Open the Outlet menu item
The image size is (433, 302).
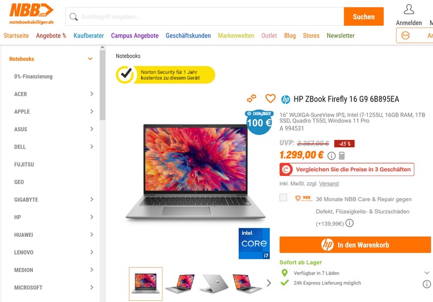click(x=269, y=36)
